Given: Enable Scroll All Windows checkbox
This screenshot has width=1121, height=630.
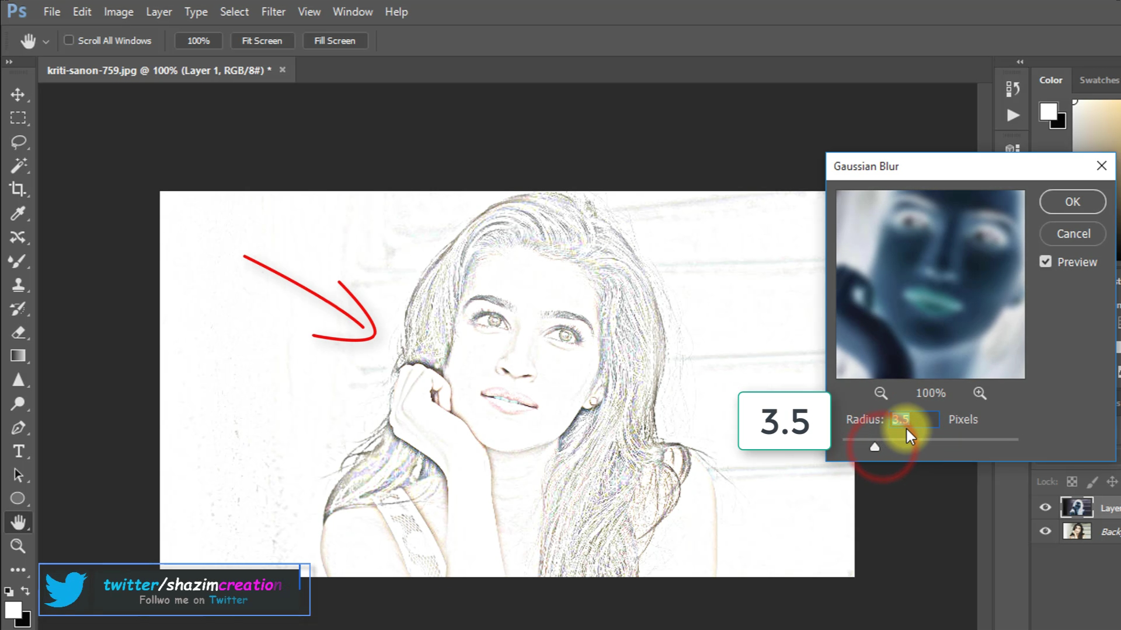Looking at the screenshot, I should coord(69,40).
